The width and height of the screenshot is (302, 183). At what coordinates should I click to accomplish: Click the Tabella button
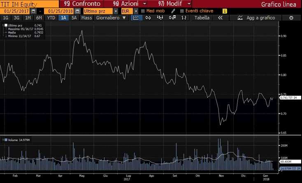point(202,18)
